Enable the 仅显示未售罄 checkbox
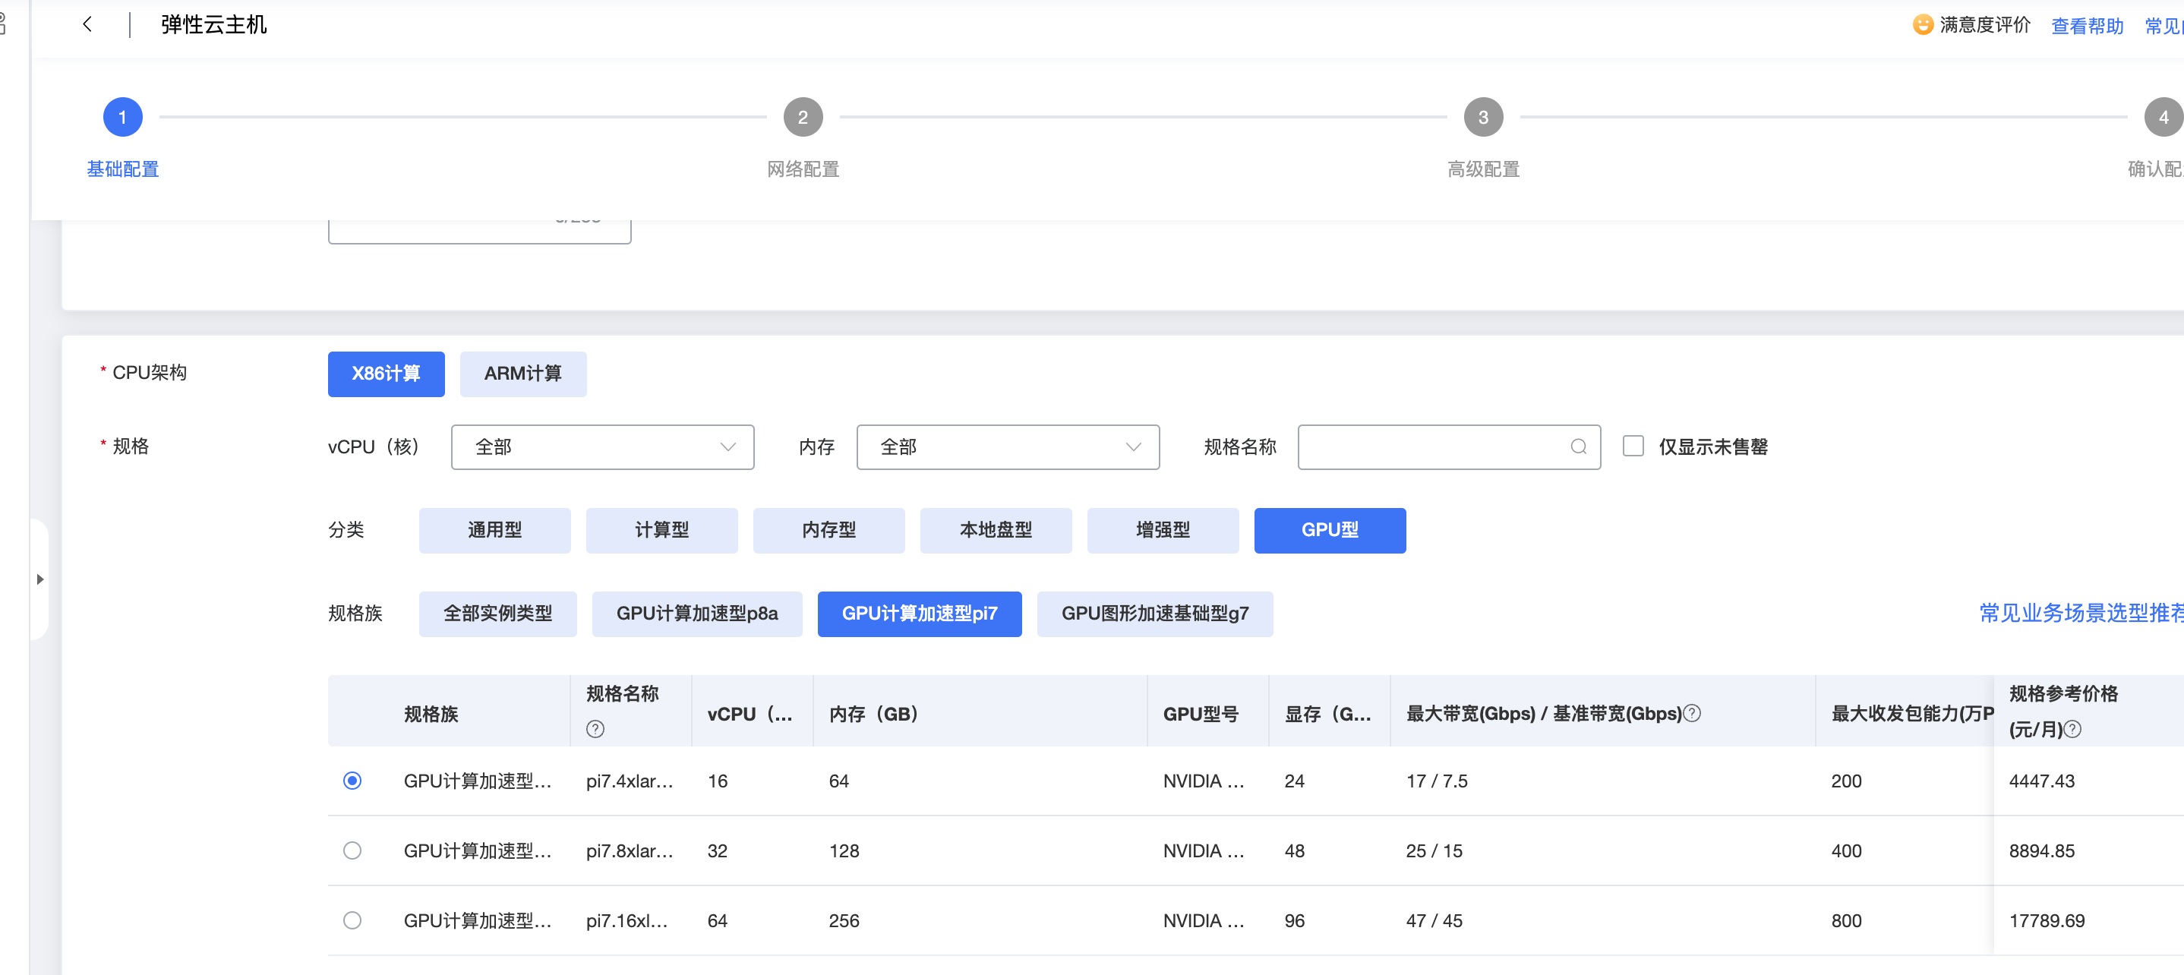 pyautogui.click(x=1633, y=446)
